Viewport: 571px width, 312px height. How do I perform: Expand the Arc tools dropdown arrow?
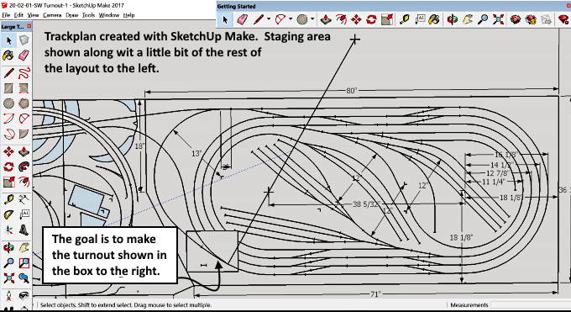291,19
